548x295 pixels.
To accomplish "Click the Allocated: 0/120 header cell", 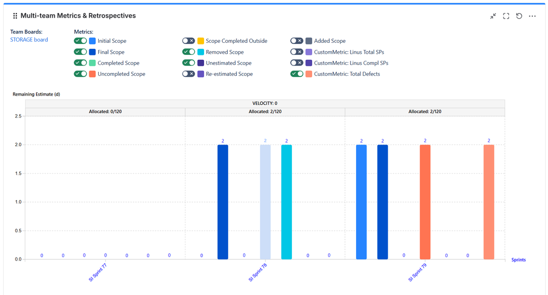I will [x=105, y=112].
